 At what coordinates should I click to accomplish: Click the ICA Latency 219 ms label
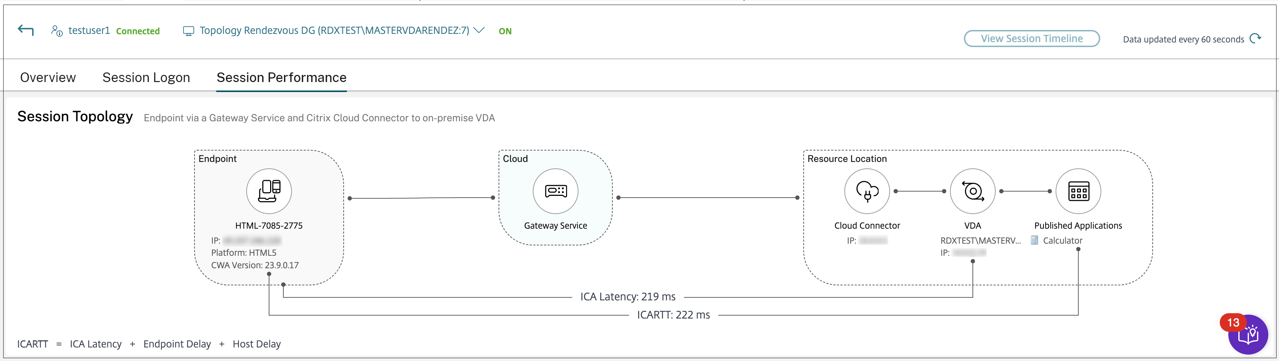tap(628, 297)
